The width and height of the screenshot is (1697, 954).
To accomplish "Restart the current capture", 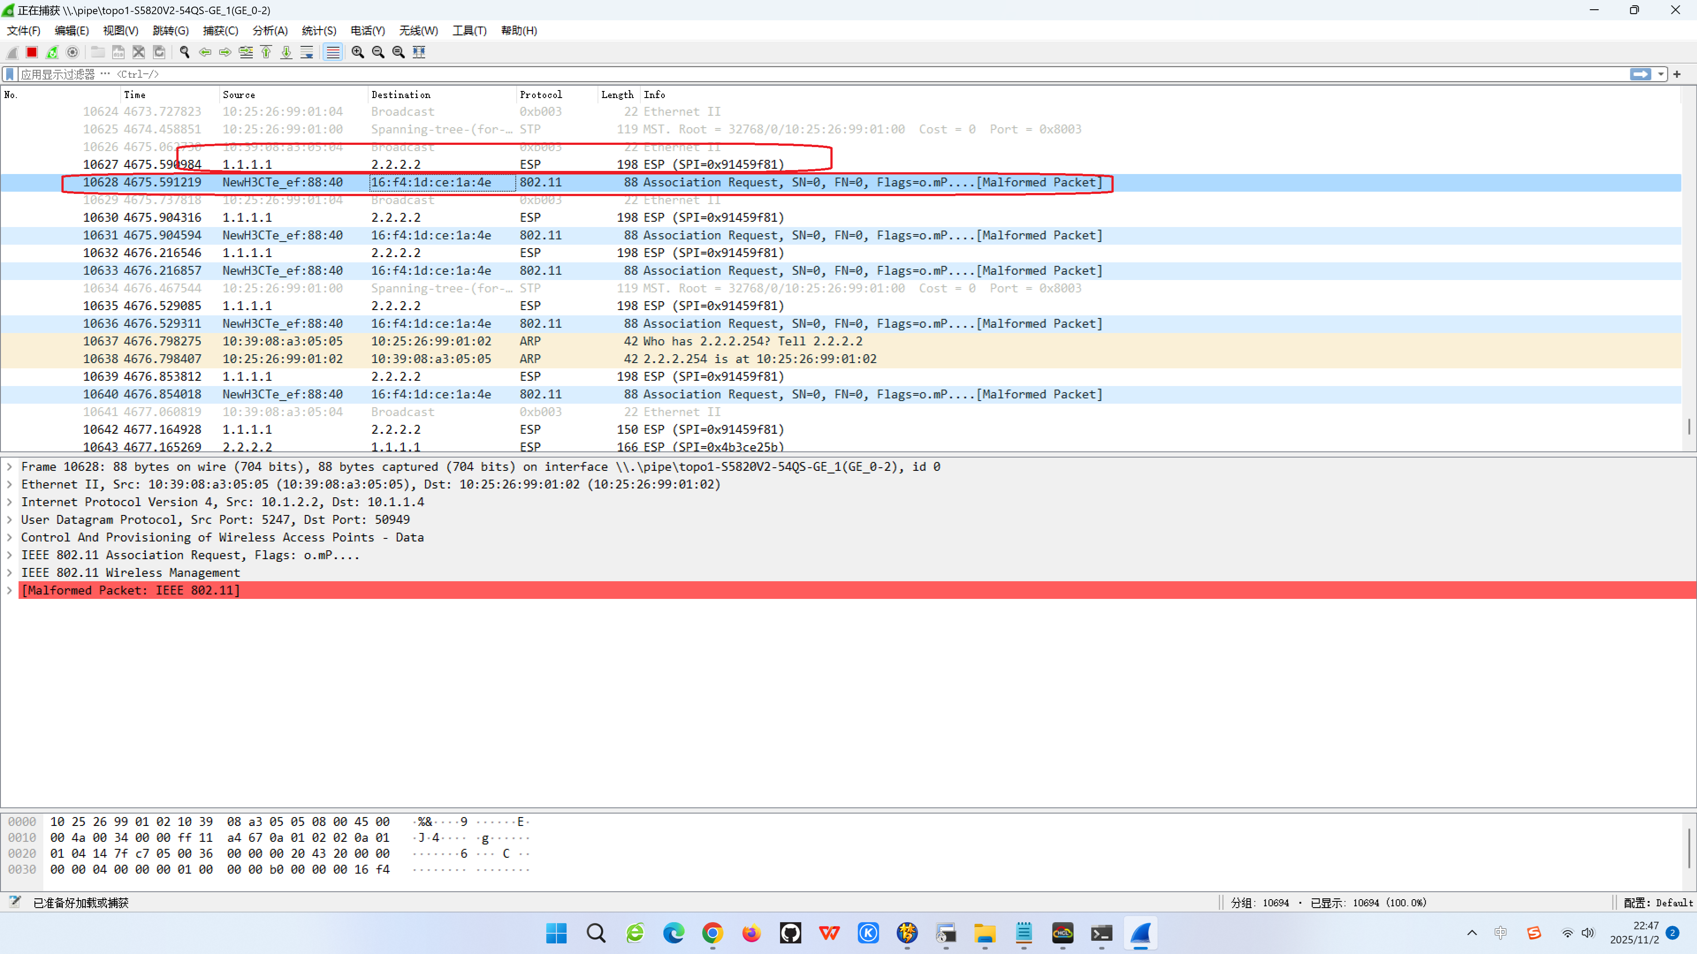I will point(52,52).
